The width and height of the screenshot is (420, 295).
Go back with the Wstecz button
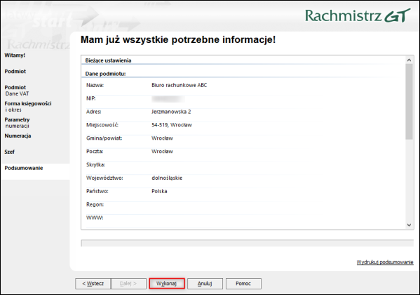[93, 284]
